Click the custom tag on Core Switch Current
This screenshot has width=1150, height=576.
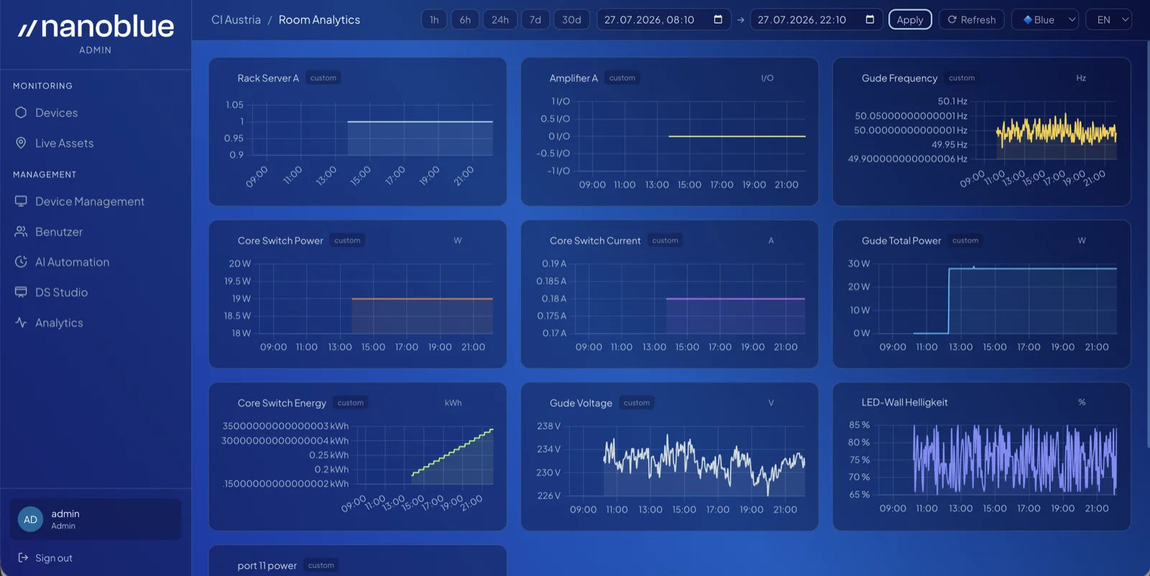click(x=665, y=240)
